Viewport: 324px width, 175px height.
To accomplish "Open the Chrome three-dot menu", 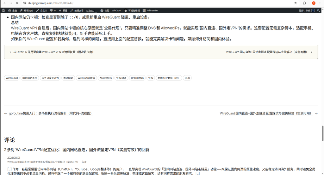I will coord(320,3).
